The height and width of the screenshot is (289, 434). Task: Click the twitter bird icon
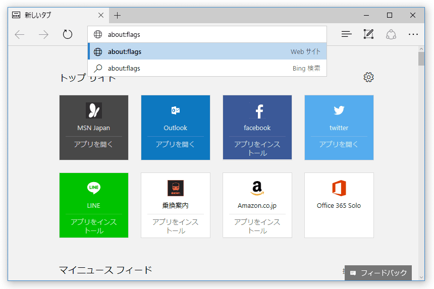pyautogui.click(x=339, y=110)
